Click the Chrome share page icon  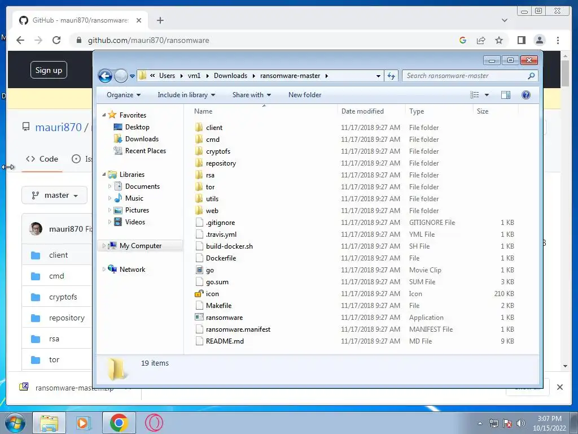pos(481,40)
